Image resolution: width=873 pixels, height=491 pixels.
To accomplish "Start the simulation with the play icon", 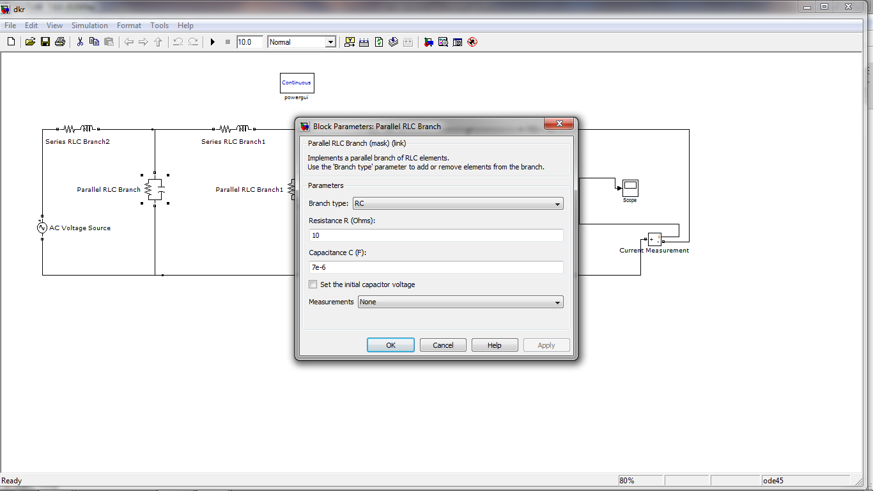I will pyautogui.click(x=213, y=42).
